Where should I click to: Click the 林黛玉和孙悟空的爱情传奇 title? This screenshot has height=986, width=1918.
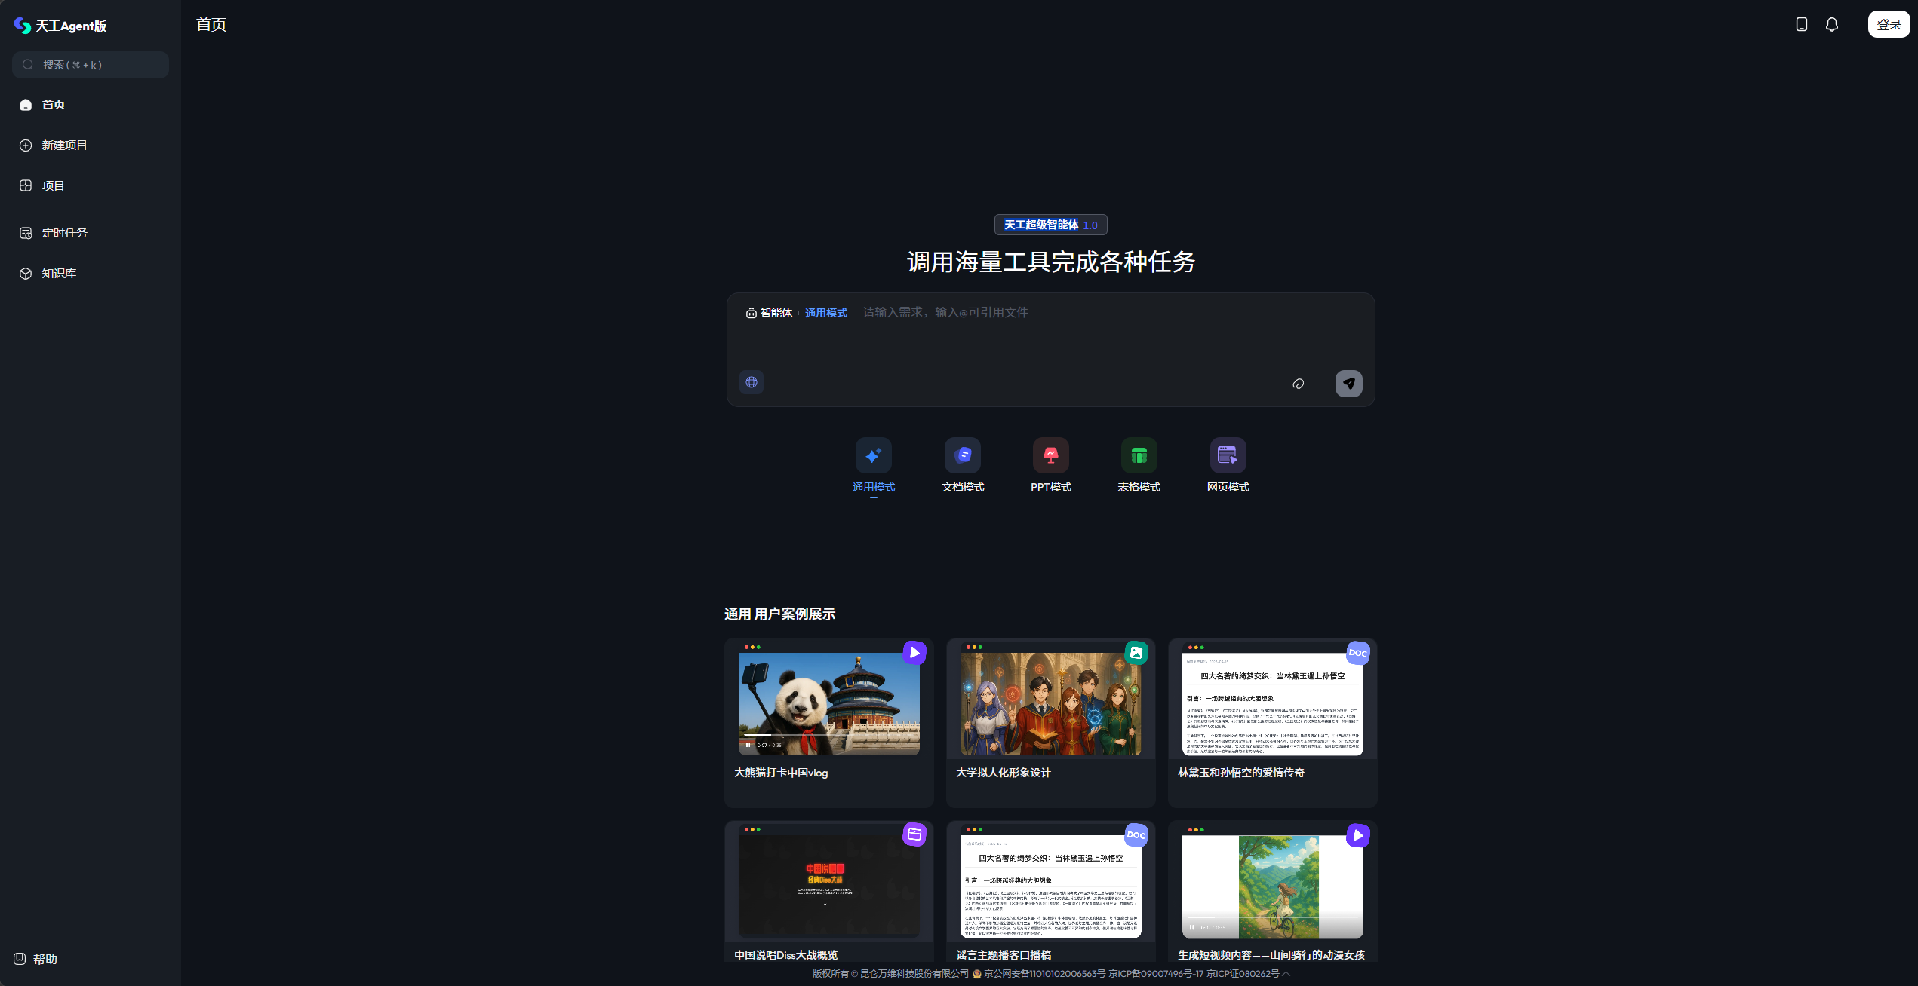[1241, 773]
